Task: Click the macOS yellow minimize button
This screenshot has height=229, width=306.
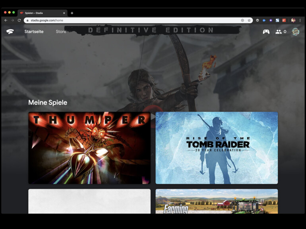Action: [10, 12]
